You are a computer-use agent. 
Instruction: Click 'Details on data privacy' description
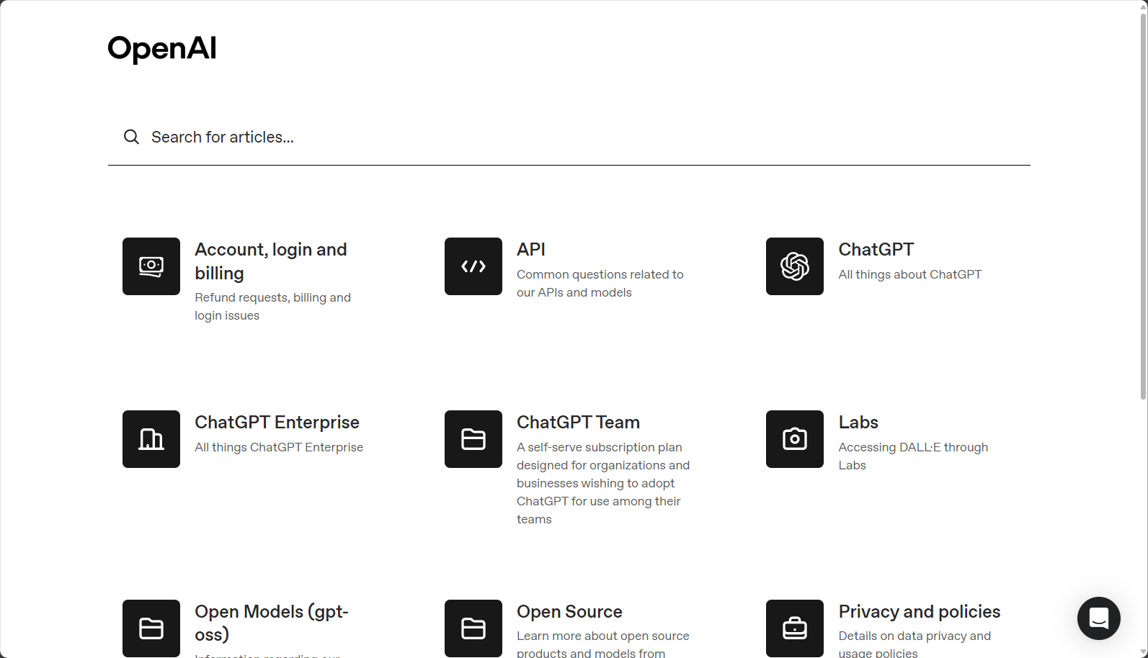(915, 644)
